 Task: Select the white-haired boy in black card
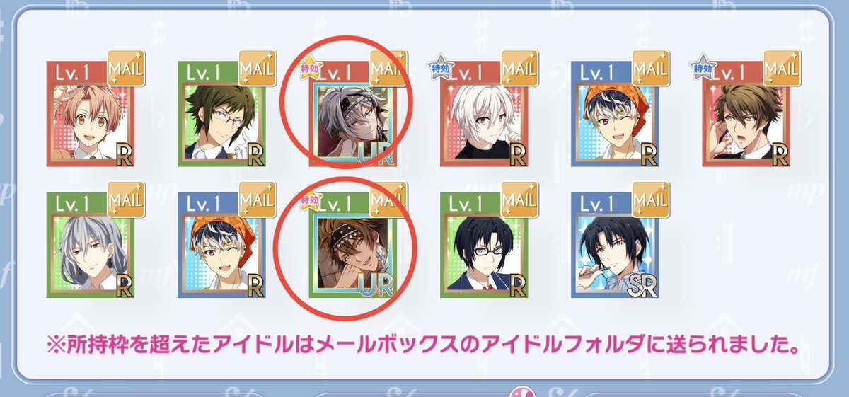(x=483, y=114)
